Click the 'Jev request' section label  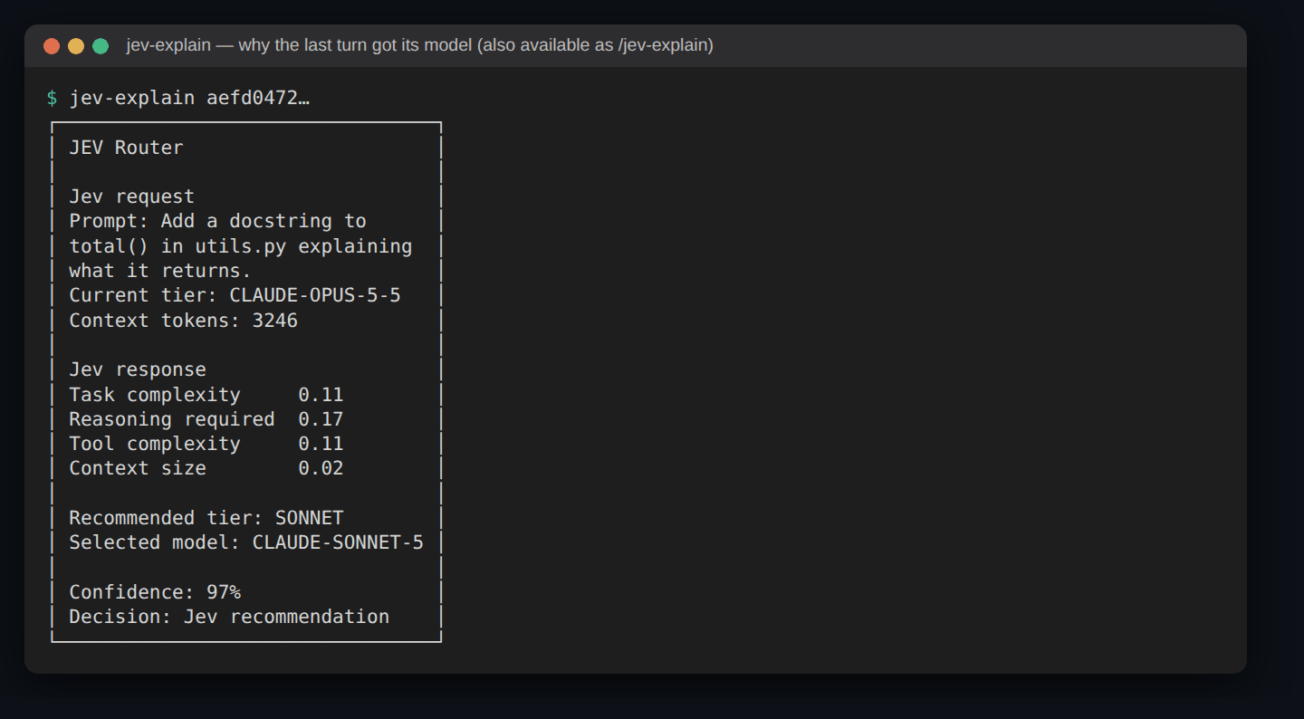pos(132,197)
